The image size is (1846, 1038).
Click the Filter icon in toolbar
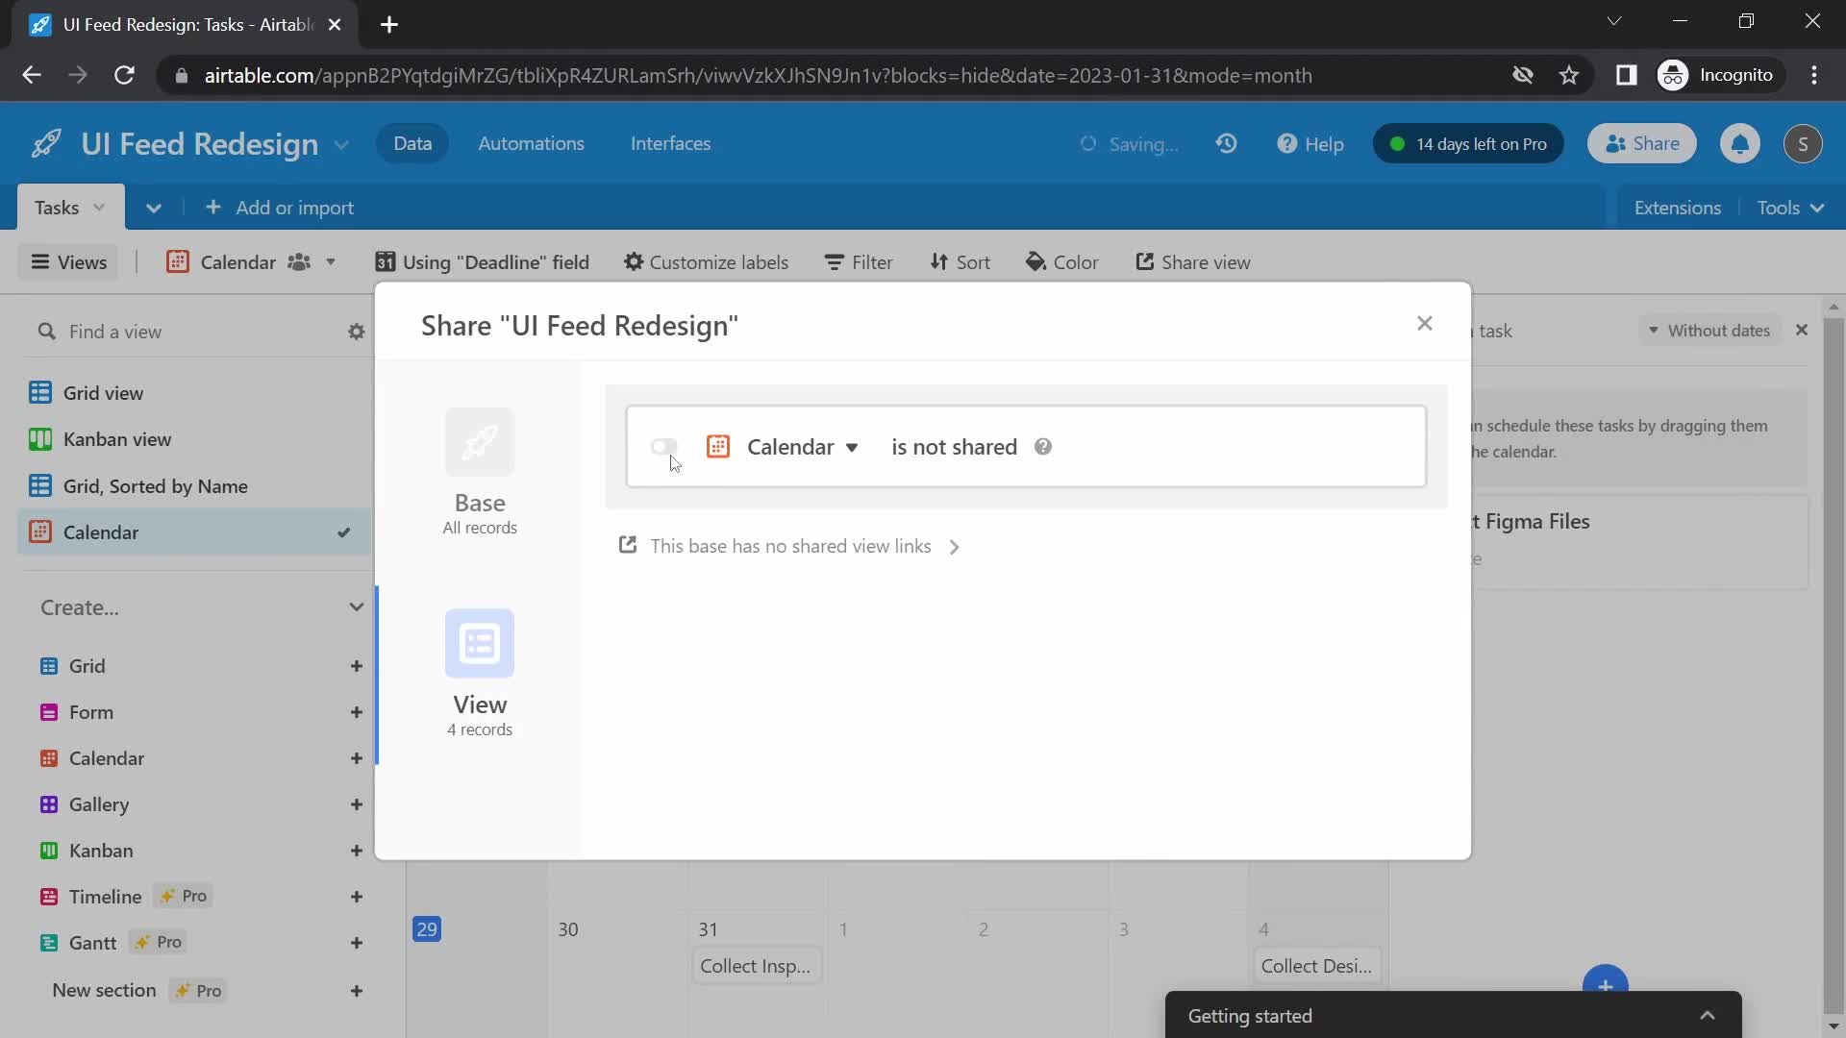click(860, 262)
